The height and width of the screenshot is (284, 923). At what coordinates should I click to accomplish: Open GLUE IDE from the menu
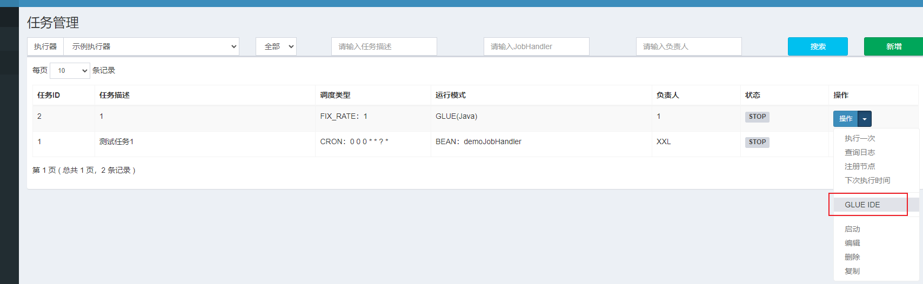click(x=862, y=205)
